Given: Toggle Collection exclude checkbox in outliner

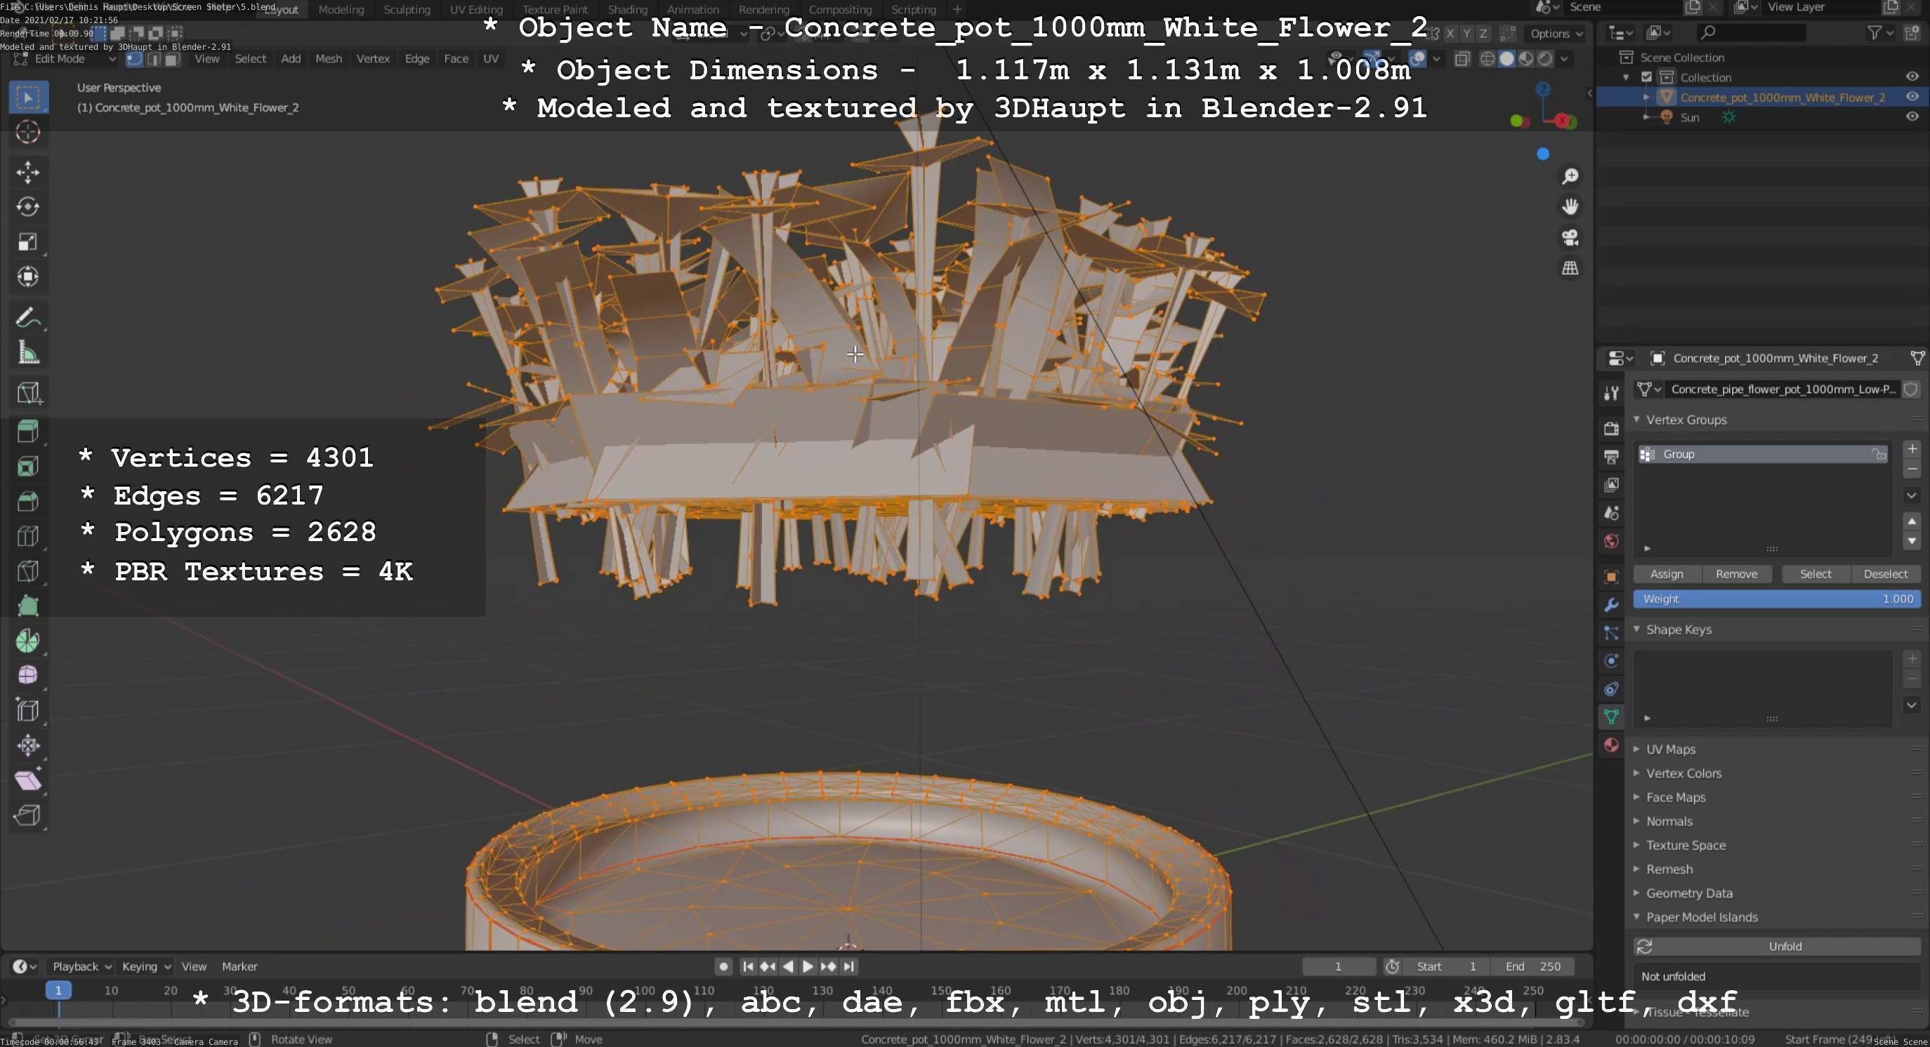Looking at the screenshot, I should coord(1647,77).
